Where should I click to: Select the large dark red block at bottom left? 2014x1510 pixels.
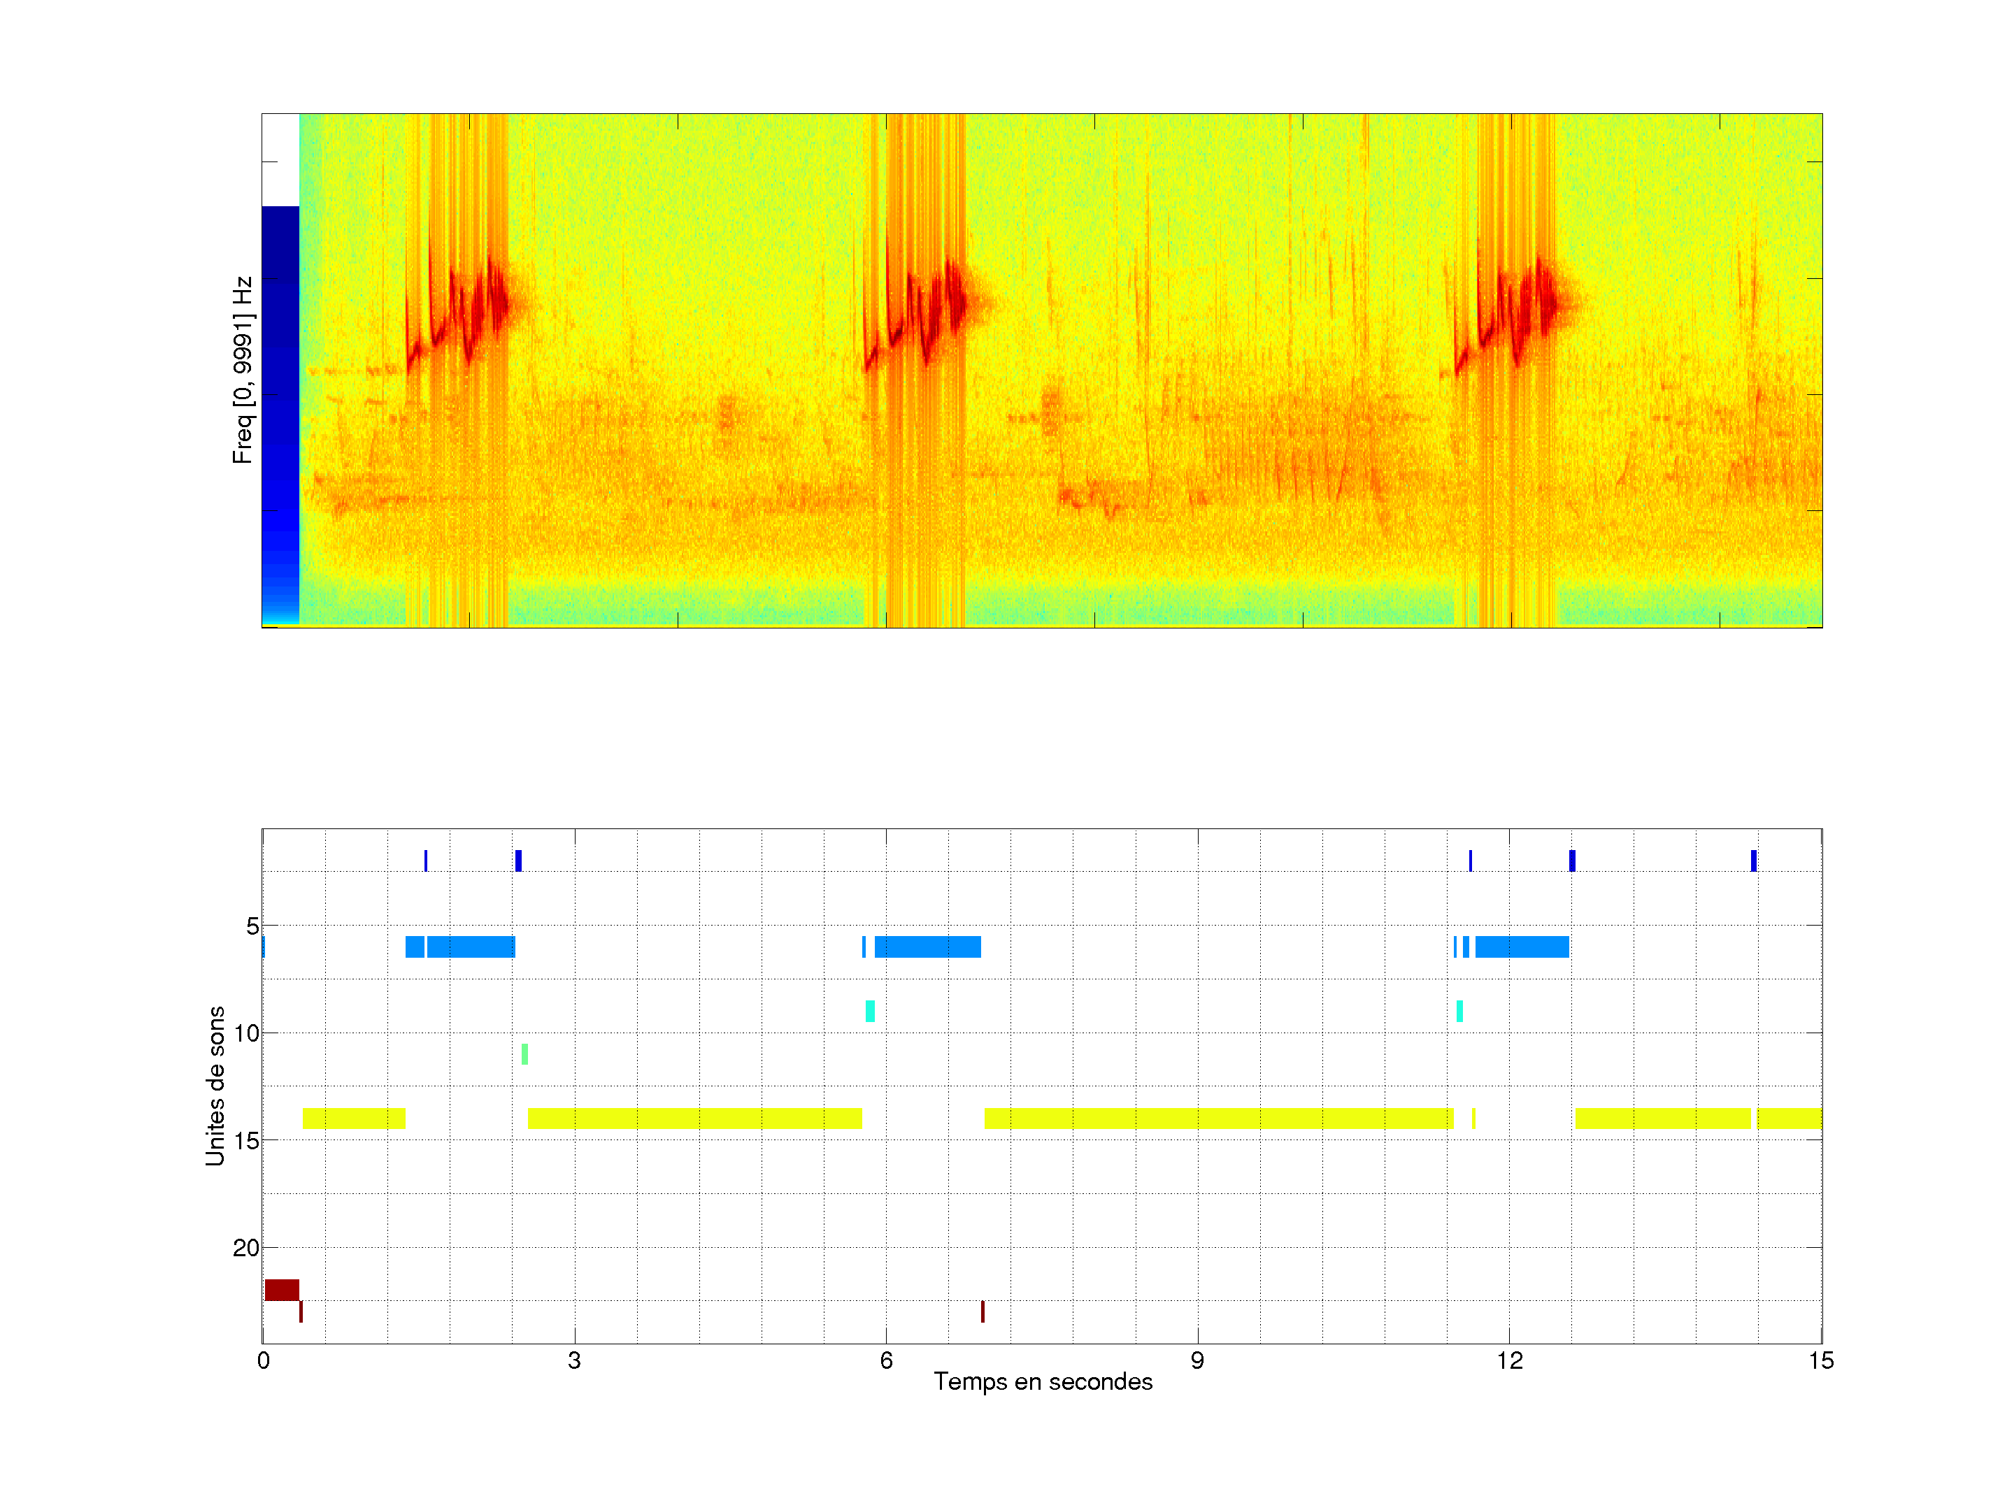pos(281,1290)
